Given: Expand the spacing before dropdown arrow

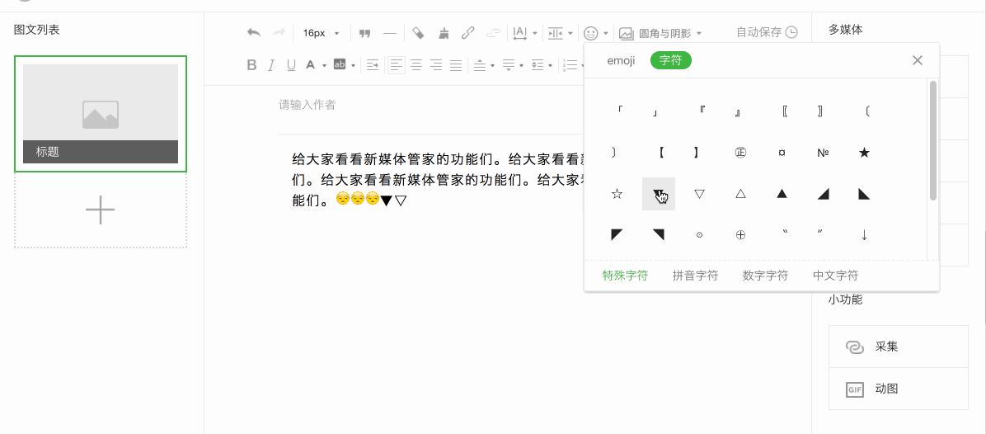Looking at the screenshot, I should (492, 65).
